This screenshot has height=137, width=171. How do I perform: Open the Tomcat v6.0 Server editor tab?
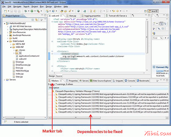[118, 16]
